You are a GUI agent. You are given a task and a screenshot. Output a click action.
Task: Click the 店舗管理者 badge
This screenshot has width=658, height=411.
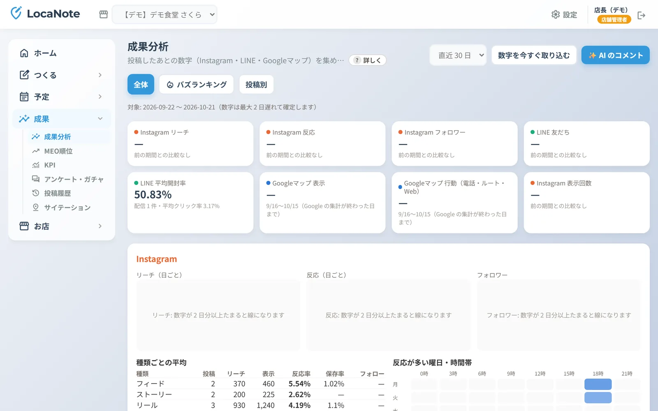(614, 19)
